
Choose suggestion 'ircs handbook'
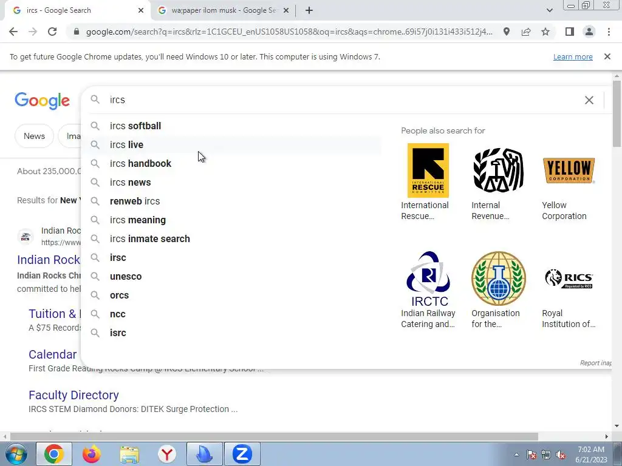coord(231,164)
